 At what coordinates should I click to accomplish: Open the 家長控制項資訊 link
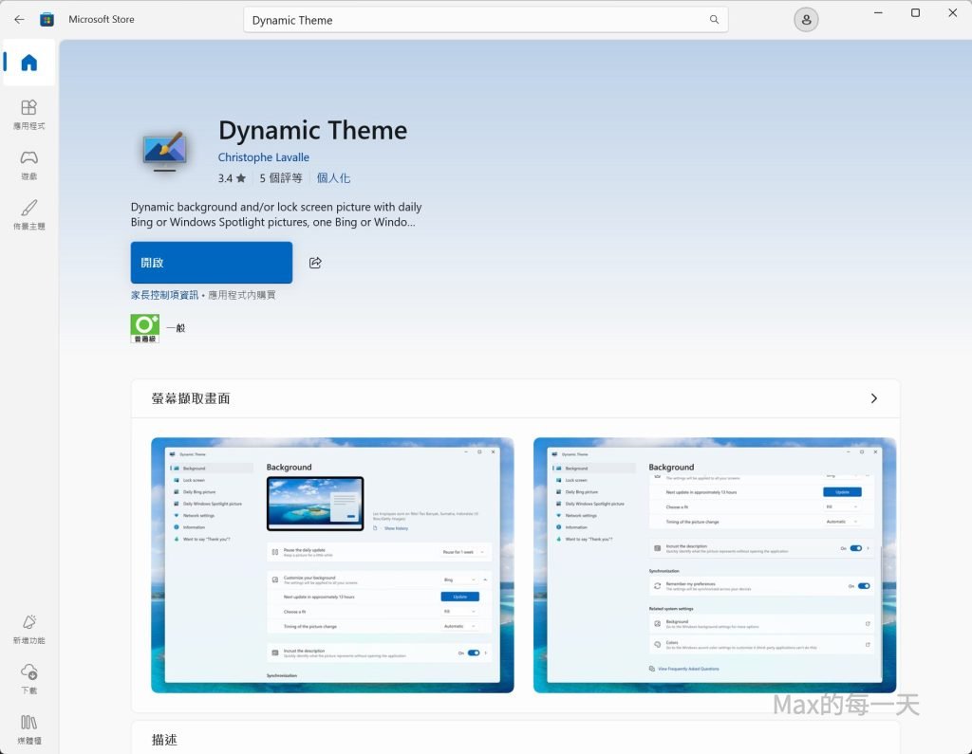click(x=165, y=295)
